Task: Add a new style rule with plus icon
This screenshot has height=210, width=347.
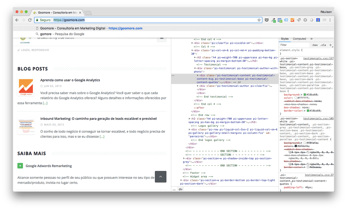Action: click(x=330, y=45)
